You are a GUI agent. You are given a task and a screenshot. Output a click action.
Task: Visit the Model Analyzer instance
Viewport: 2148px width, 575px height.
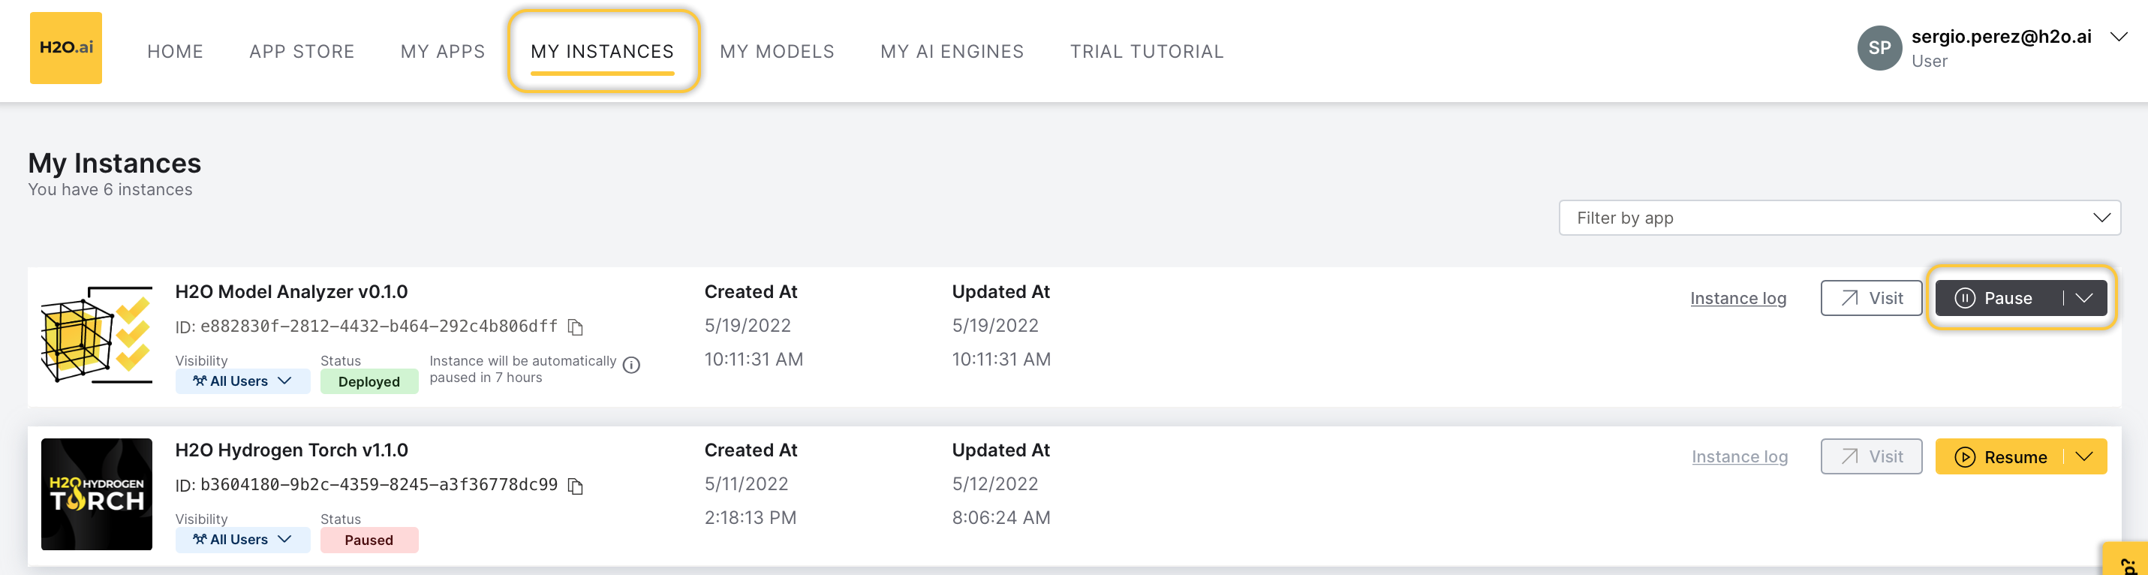pyautogui.click(x=1870, y=299)
